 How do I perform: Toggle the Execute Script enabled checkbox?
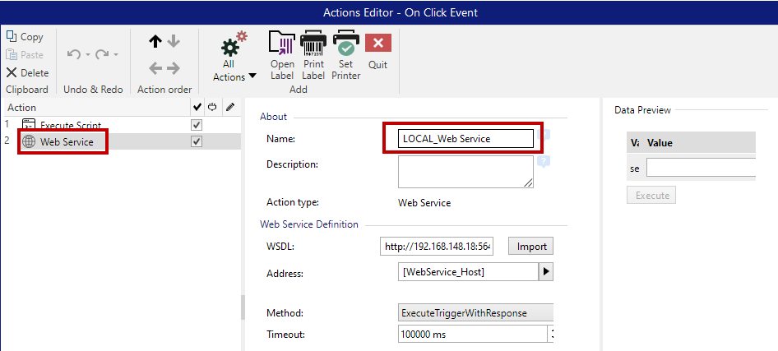pos(197,126)
